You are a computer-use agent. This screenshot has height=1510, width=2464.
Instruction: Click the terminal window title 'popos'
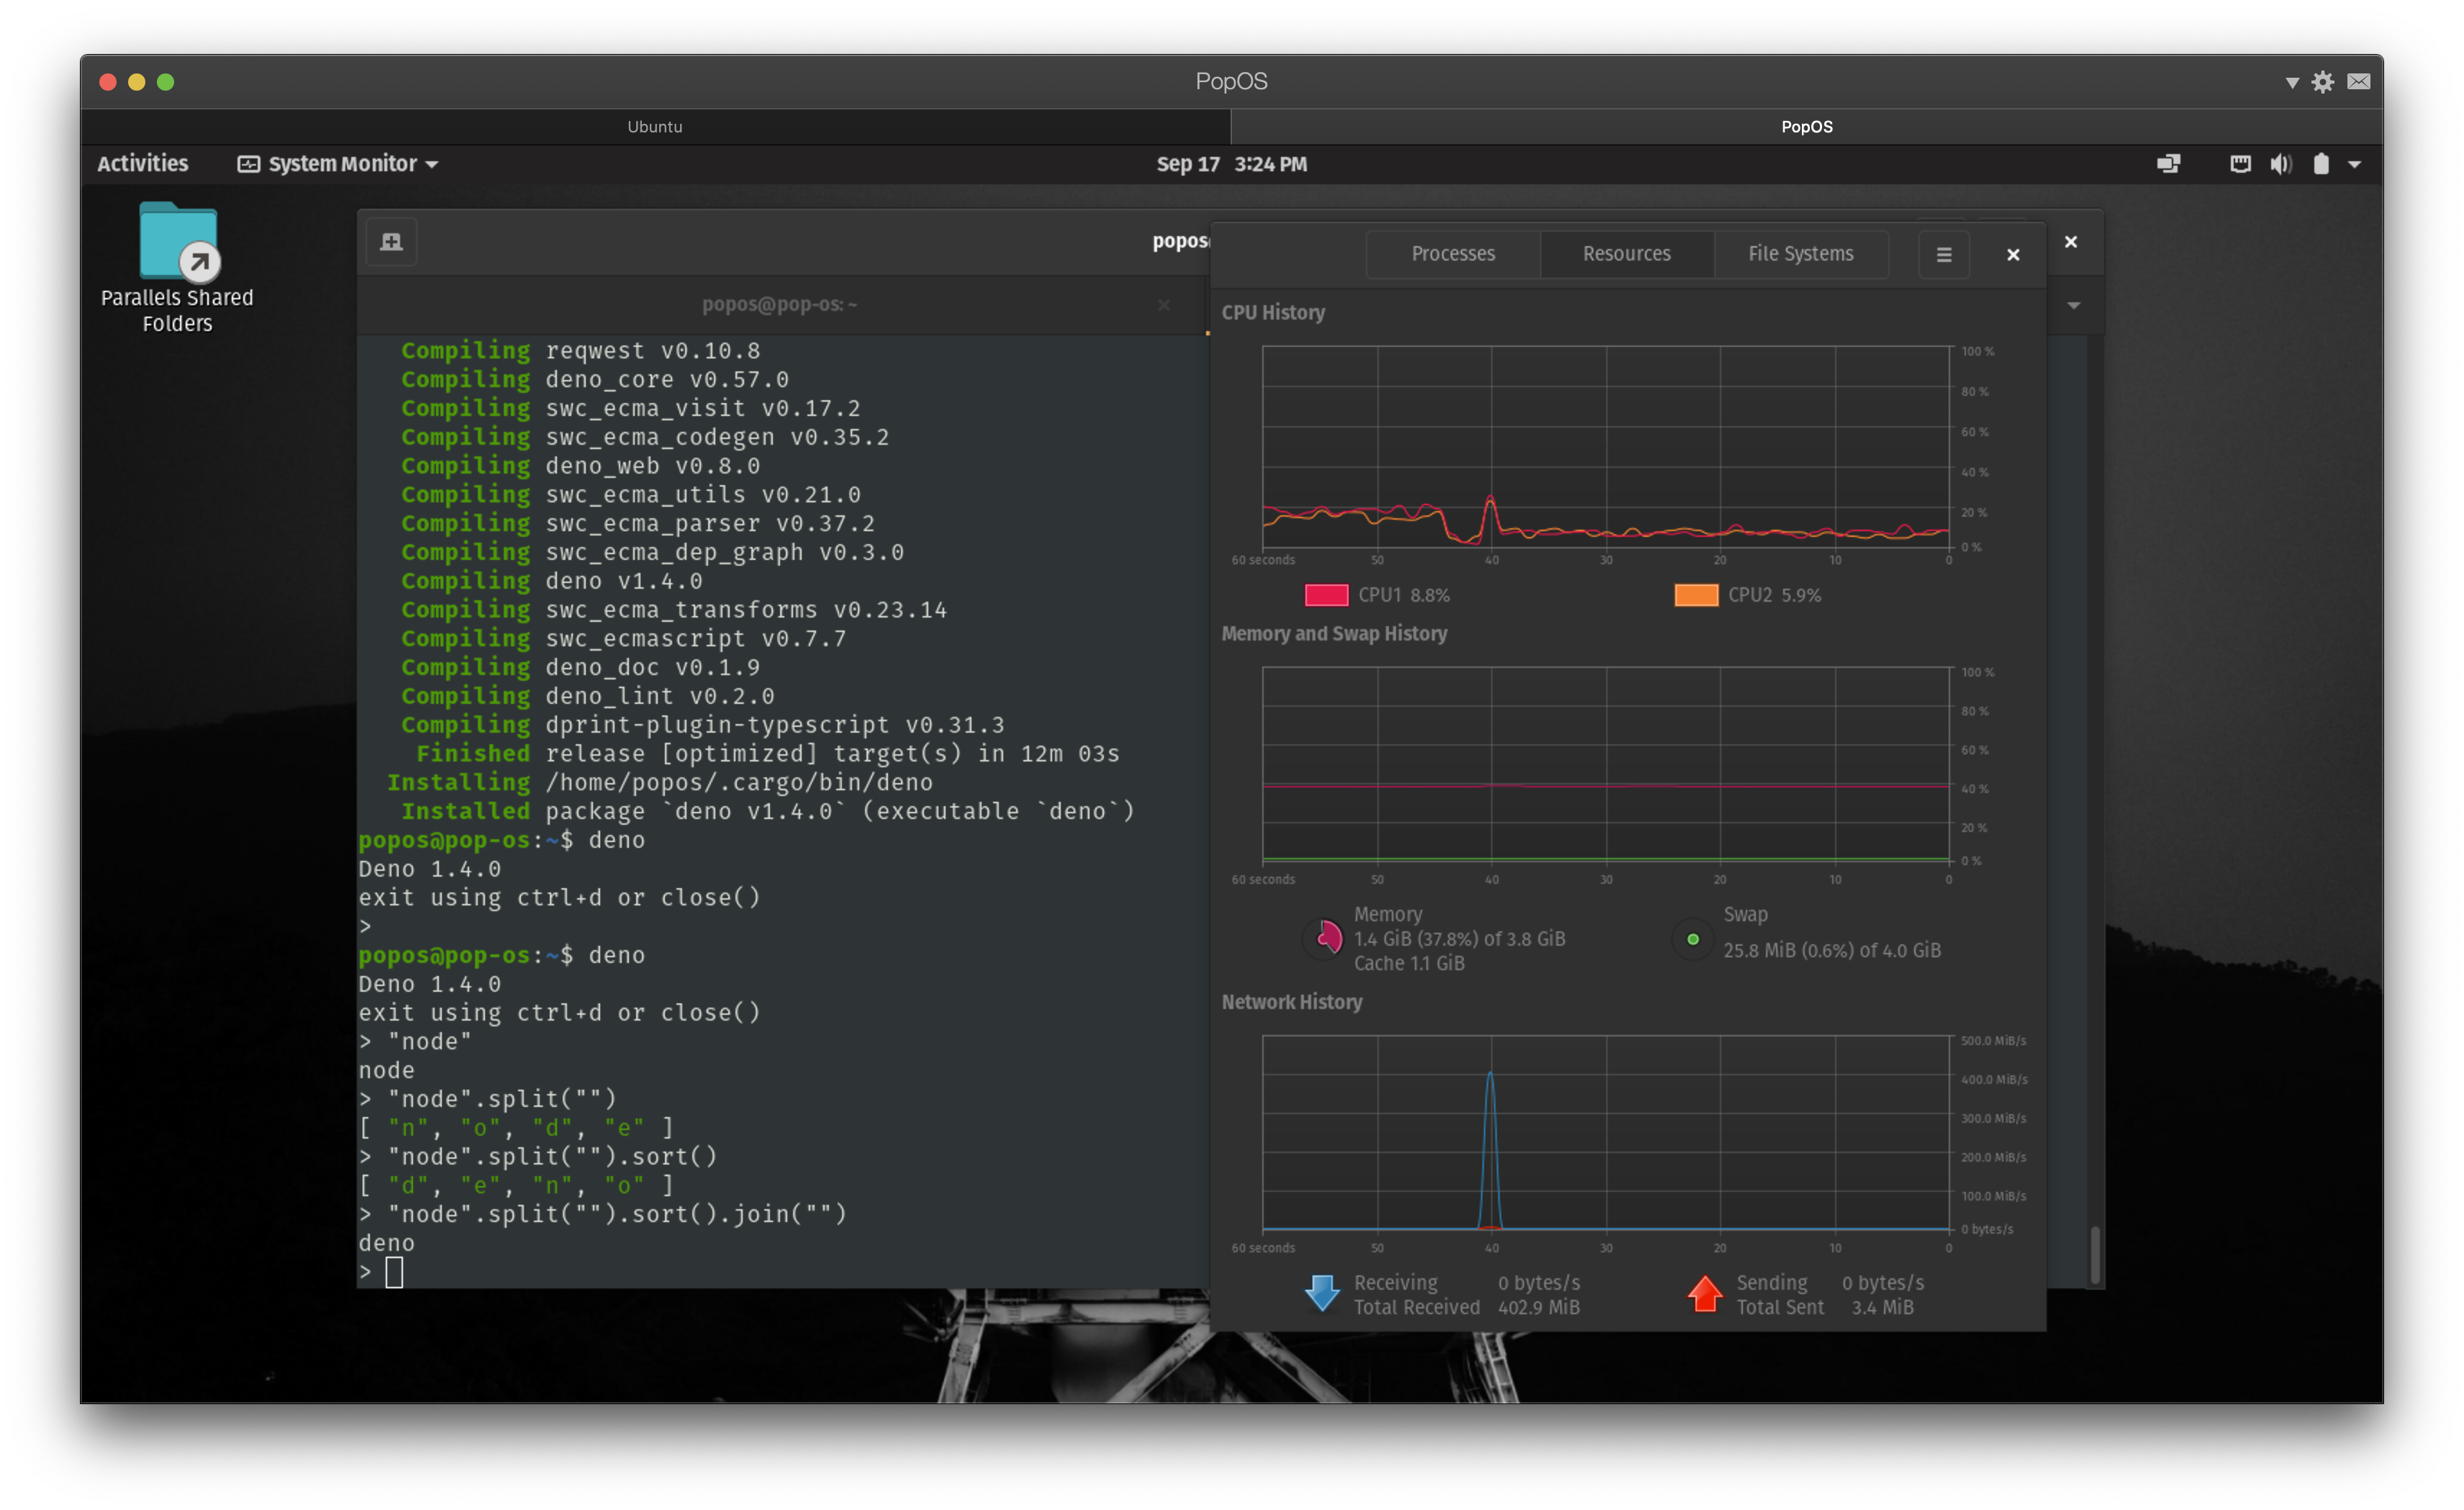[1181, 241]
